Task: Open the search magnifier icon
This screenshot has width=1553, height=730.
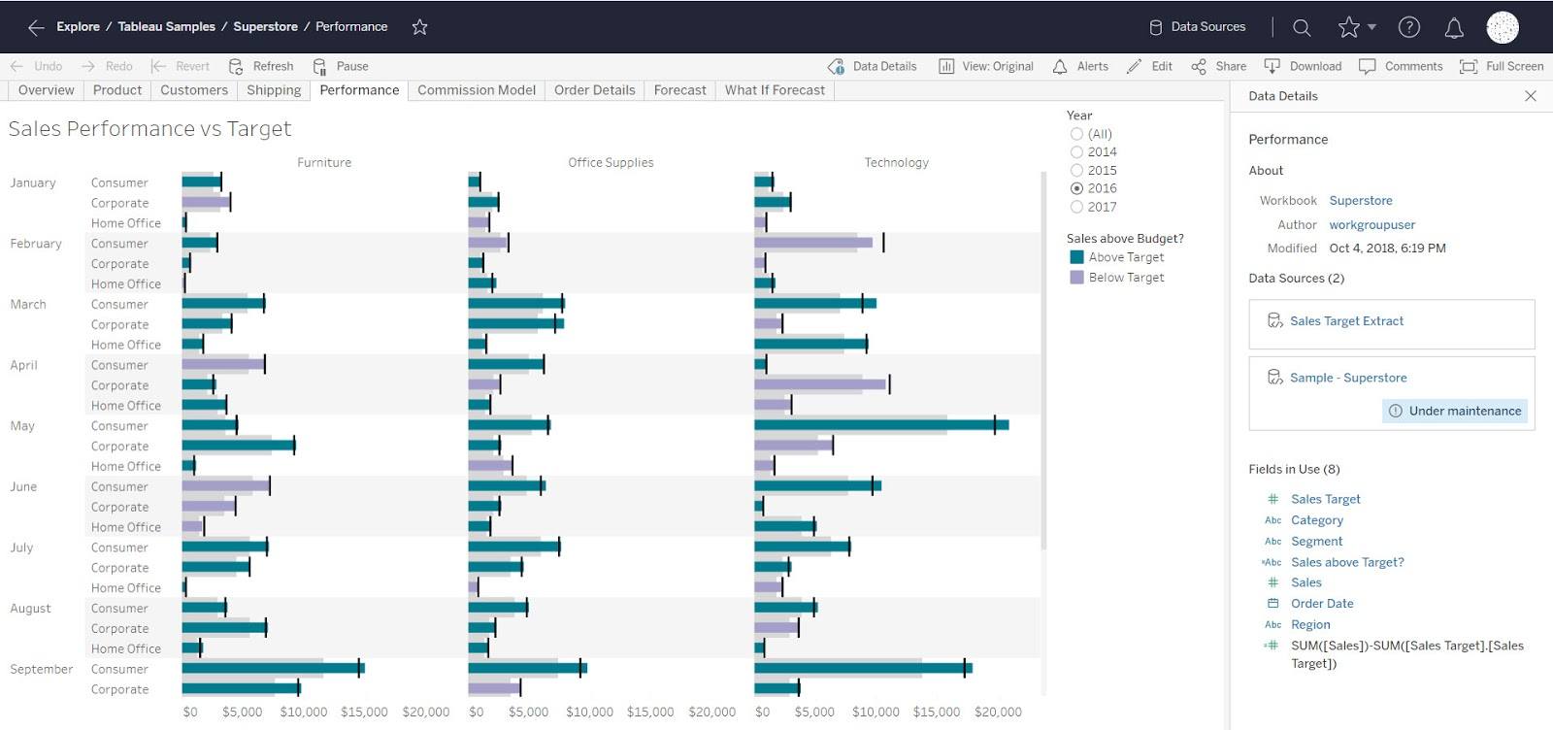Action: [x=1302, y=27]
